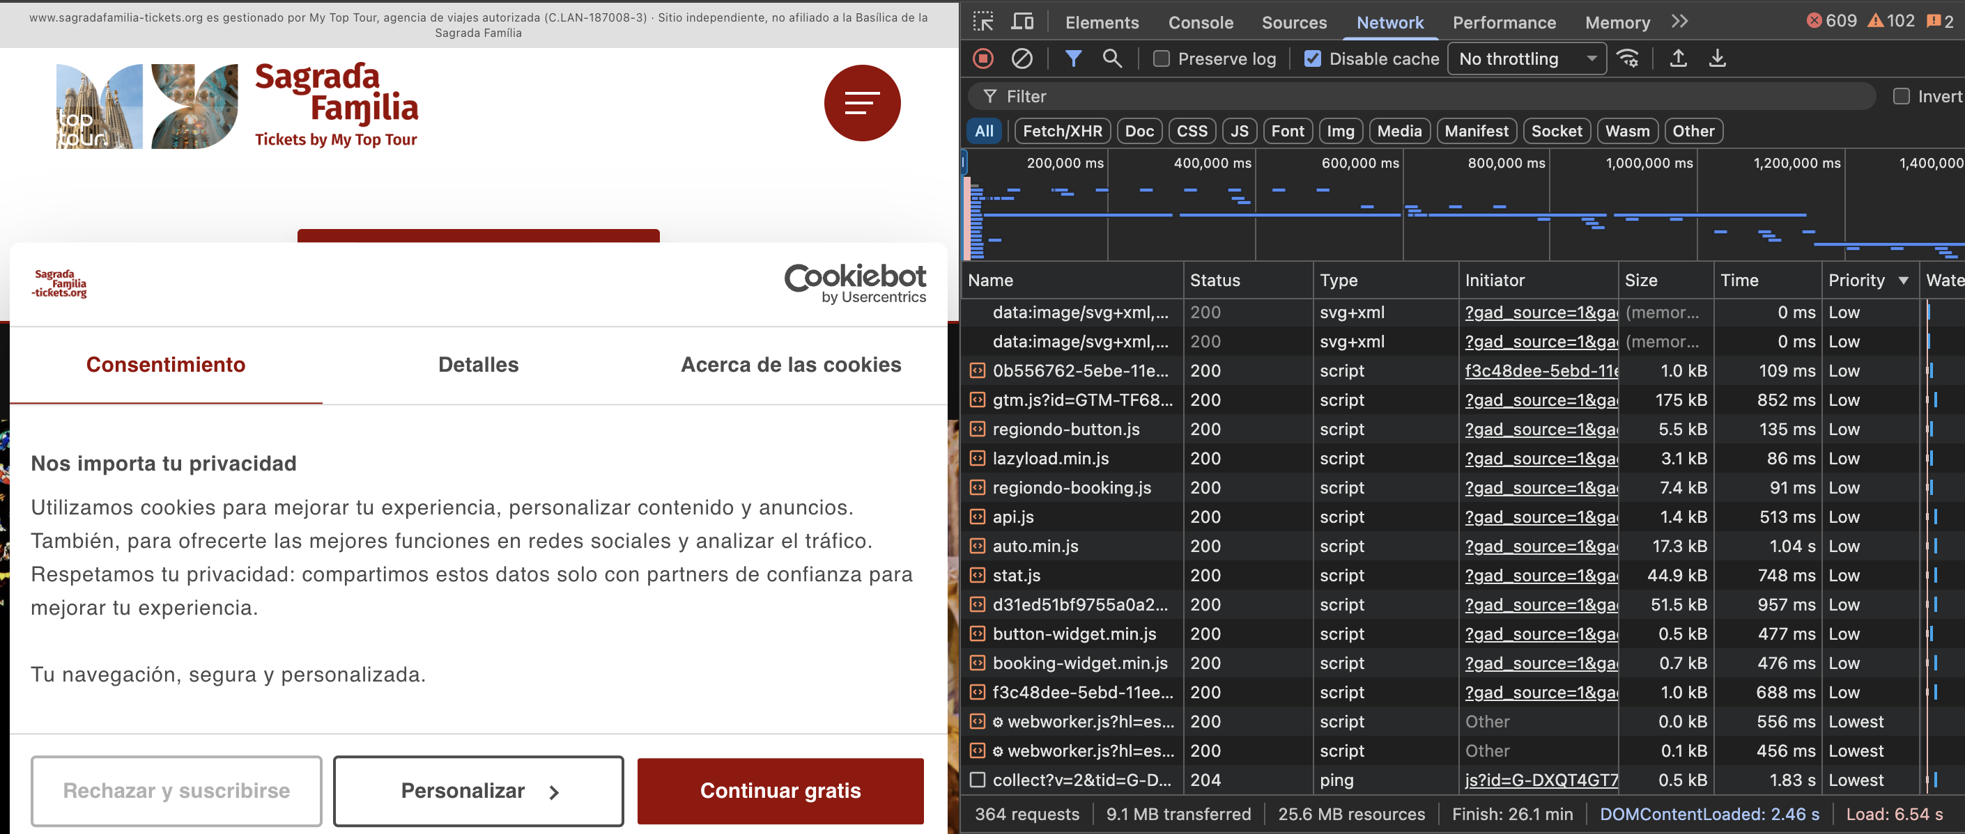
Task: Click the Sagrada Familia site logo
Action: click(x=237, y=105)
